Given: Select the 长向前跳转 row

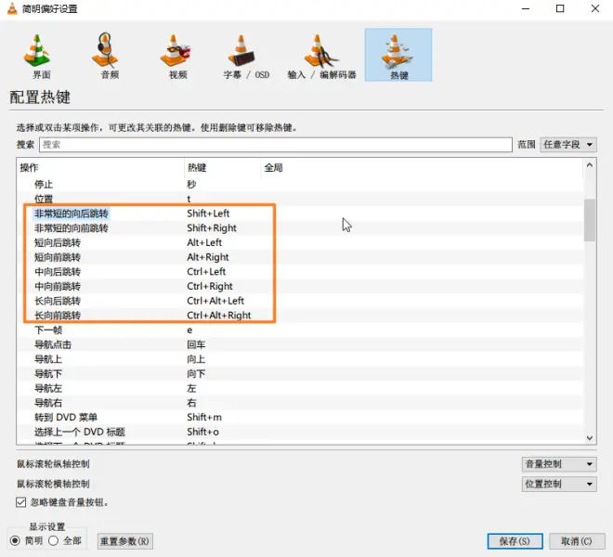Looking at the screenshot, I should click(x=300, y=316).
